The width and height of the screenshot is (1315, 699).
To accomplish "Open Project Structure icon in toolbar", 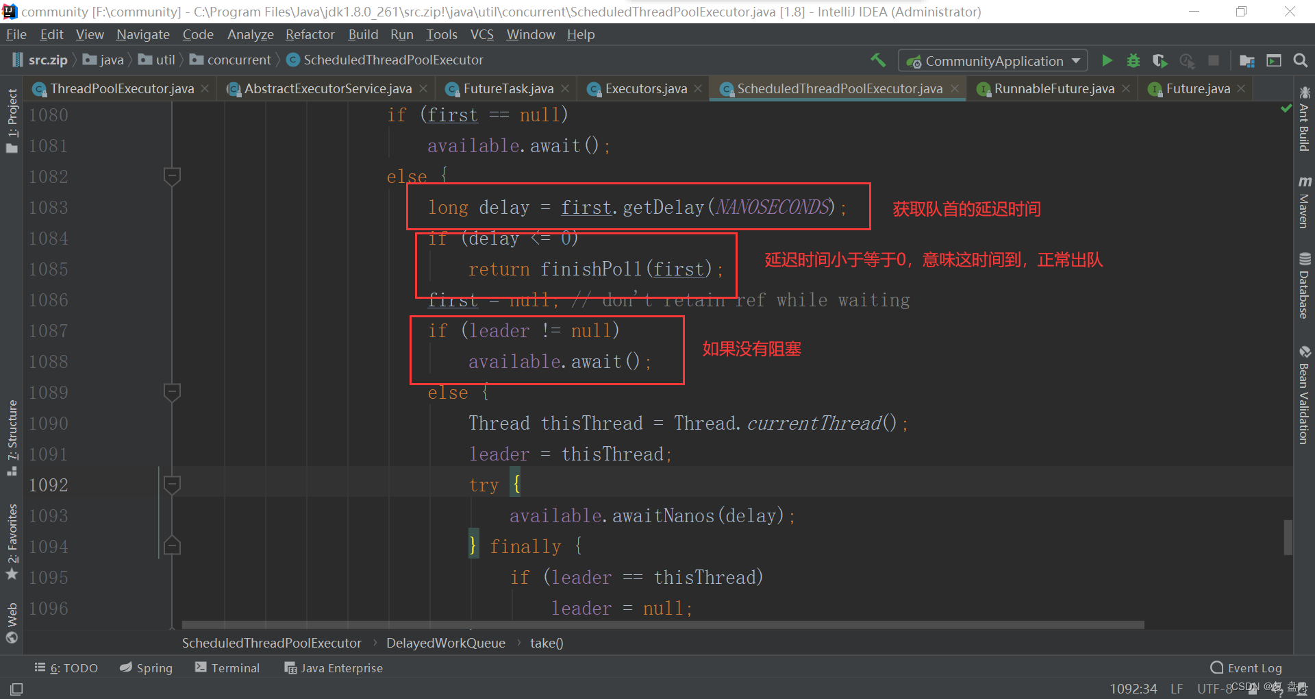I will point(1247,60).
